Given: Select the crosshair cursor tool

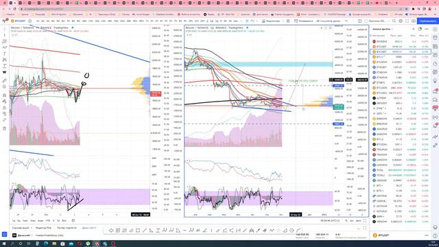Looking at the screenshot, I should (x=5, y=29).
